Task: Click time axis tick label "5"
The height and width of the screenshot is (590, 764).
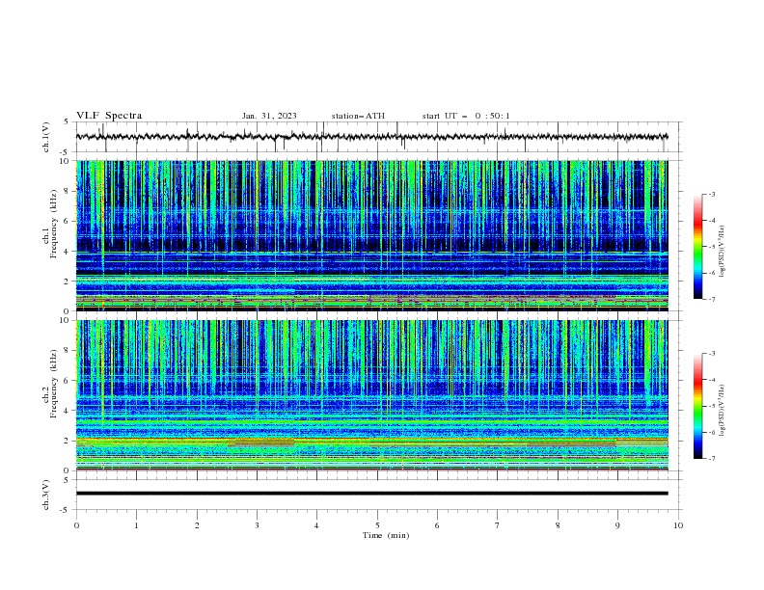Action: point(377,525)
